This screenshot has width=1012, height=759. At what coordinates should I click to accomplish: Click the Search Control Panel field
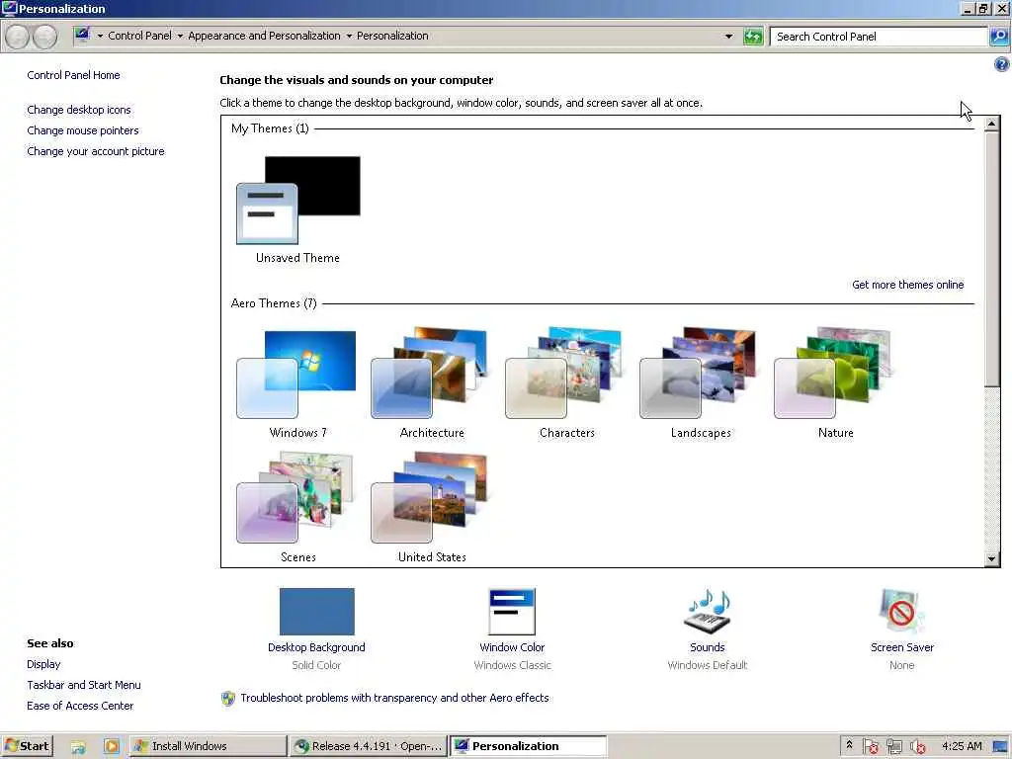coord(879,37)
